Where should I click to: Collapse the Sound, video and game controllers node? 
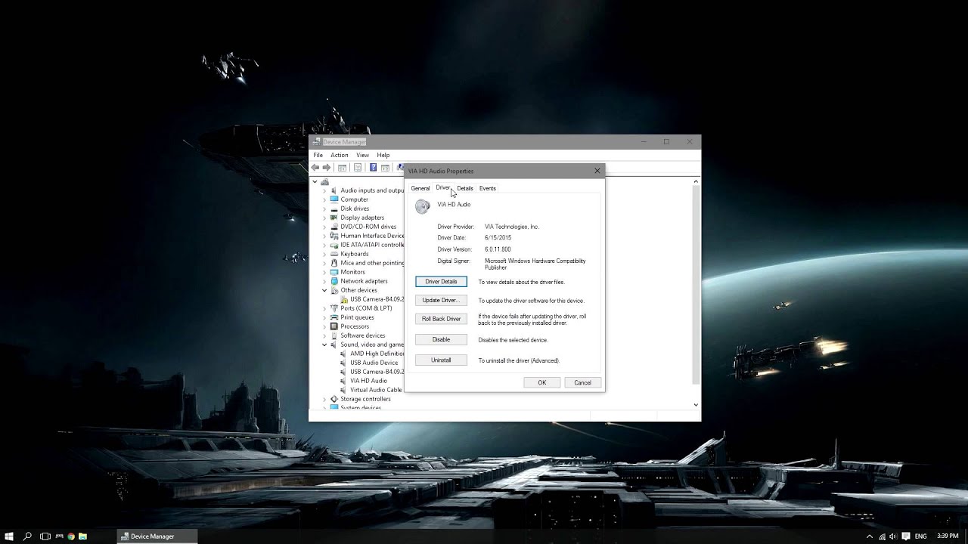pyautogui.click(x=324, y=345)
